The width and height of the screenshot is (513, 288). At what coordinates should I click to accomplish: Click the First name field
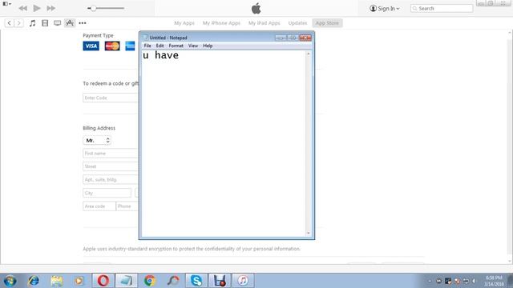[x=111, y=153]
